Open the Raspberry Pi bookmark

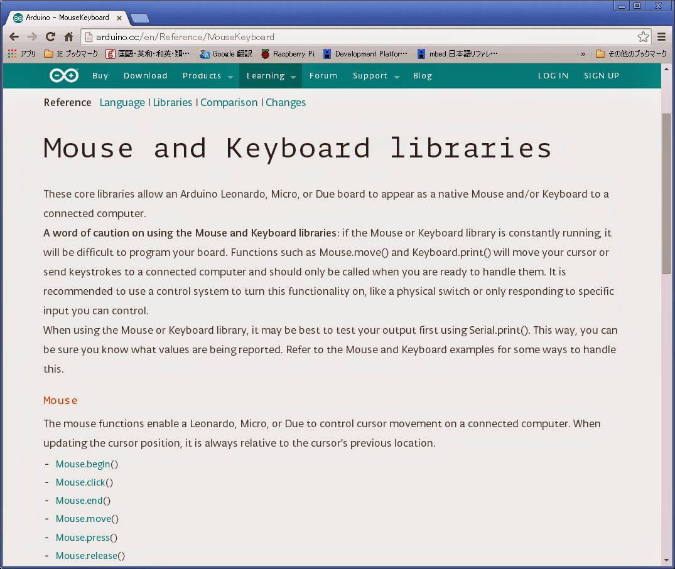pos(288,54)
